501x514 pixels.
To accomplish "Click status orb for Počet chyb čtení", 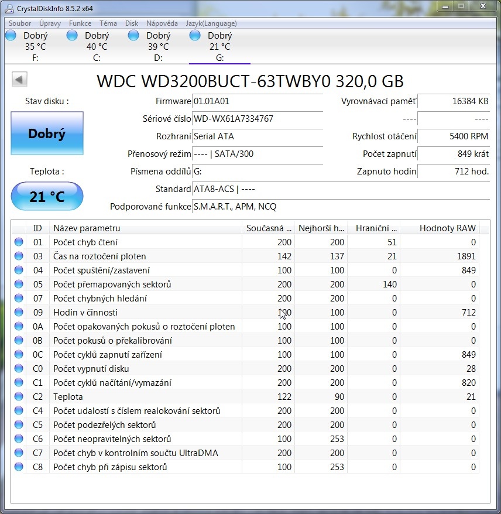I will click(19, 242).
